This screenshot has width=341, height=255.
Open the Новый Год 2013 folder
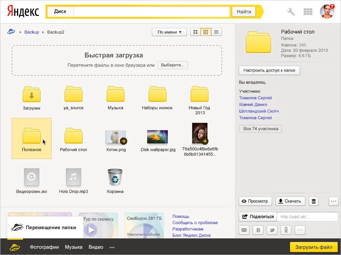[x=199, y=94]
